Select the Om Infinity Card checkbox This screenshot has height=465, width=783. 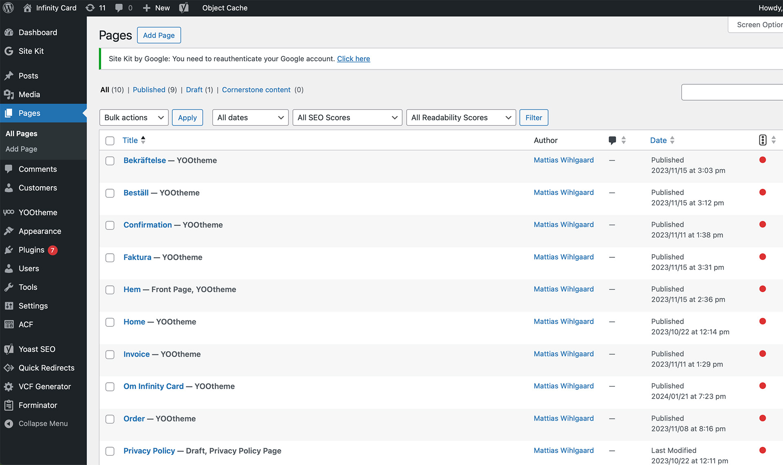[110, 387]
